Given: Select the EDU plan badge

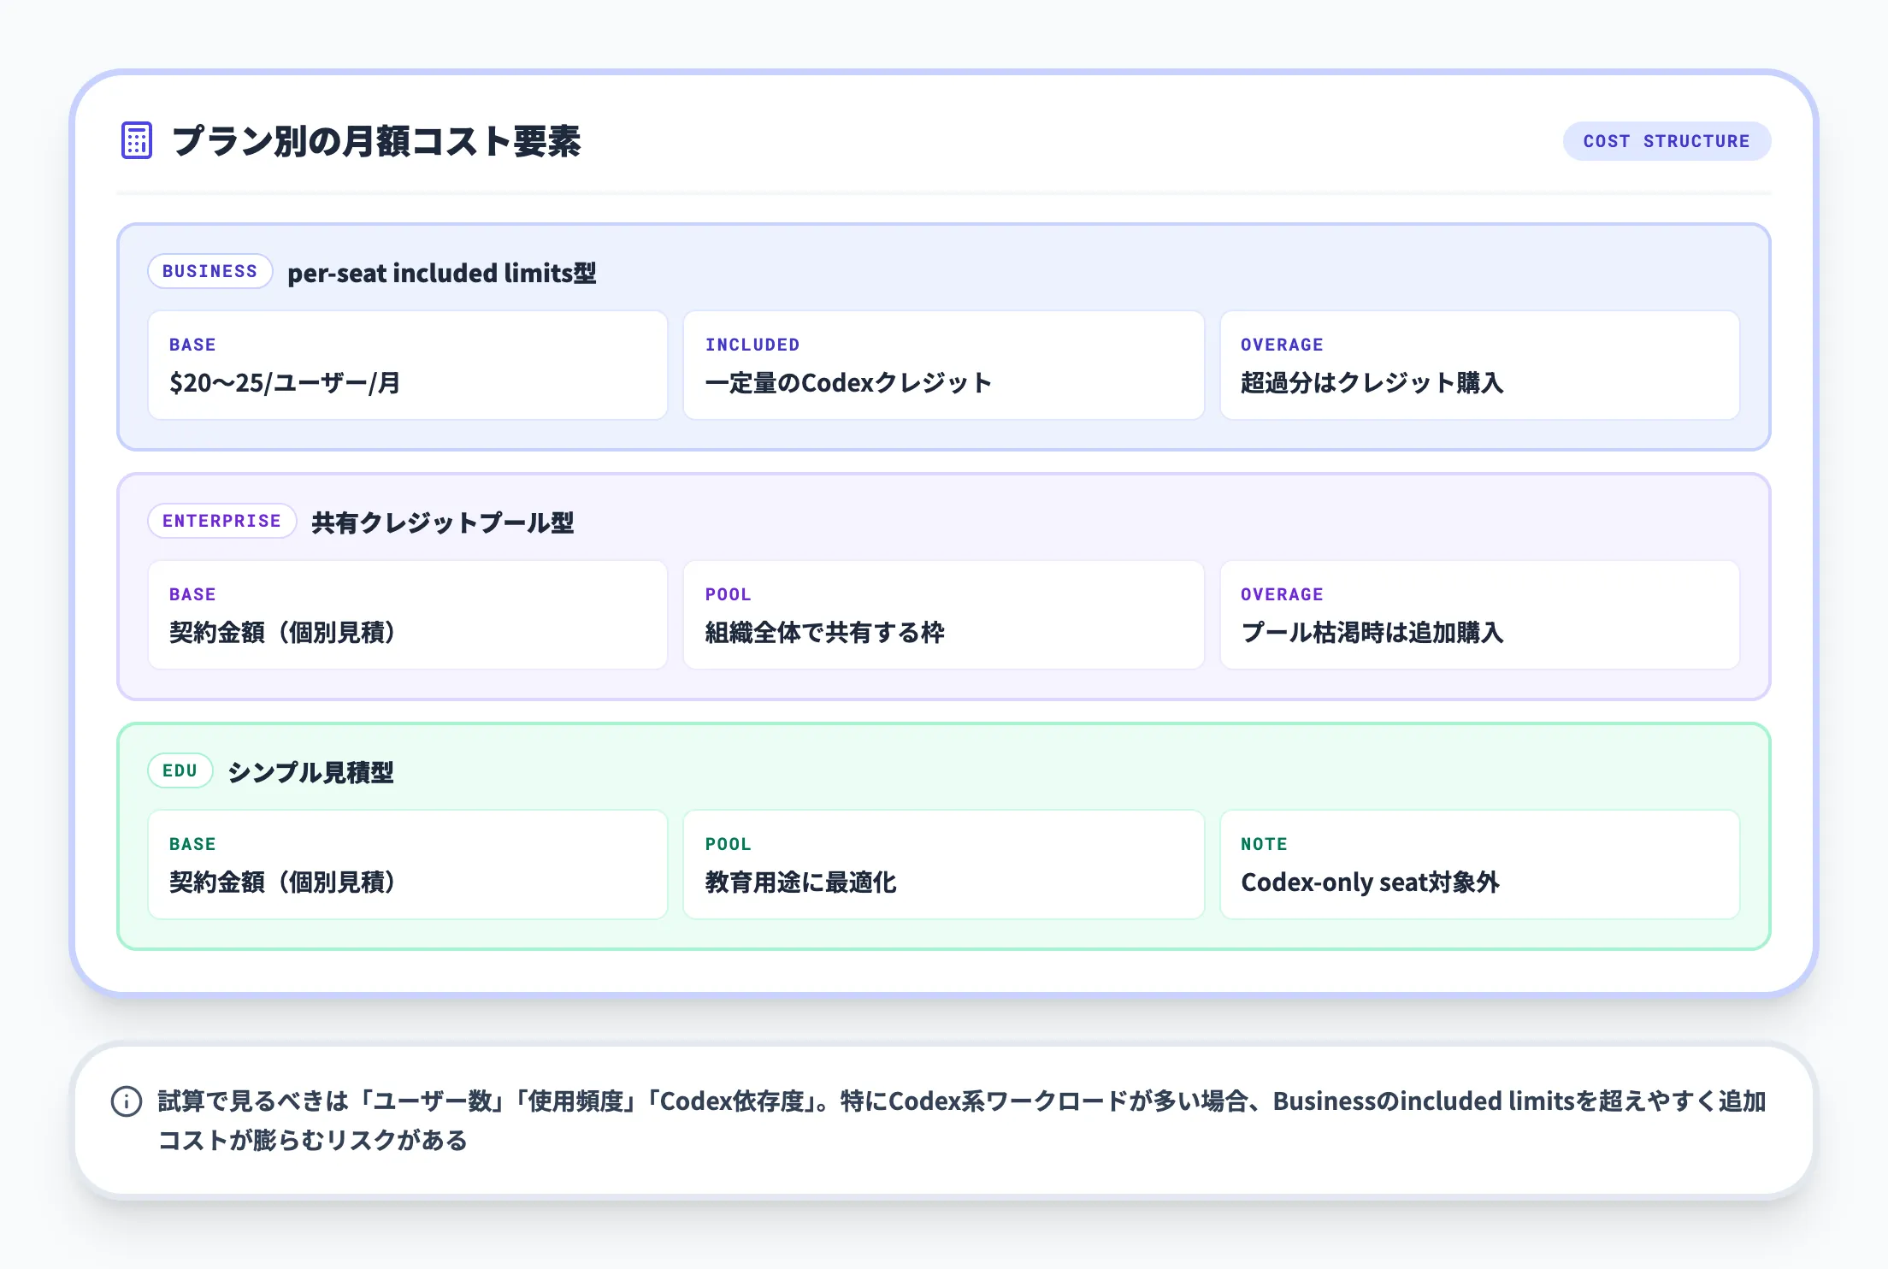Looking at the screenshot, I should (x=180, y=770).
